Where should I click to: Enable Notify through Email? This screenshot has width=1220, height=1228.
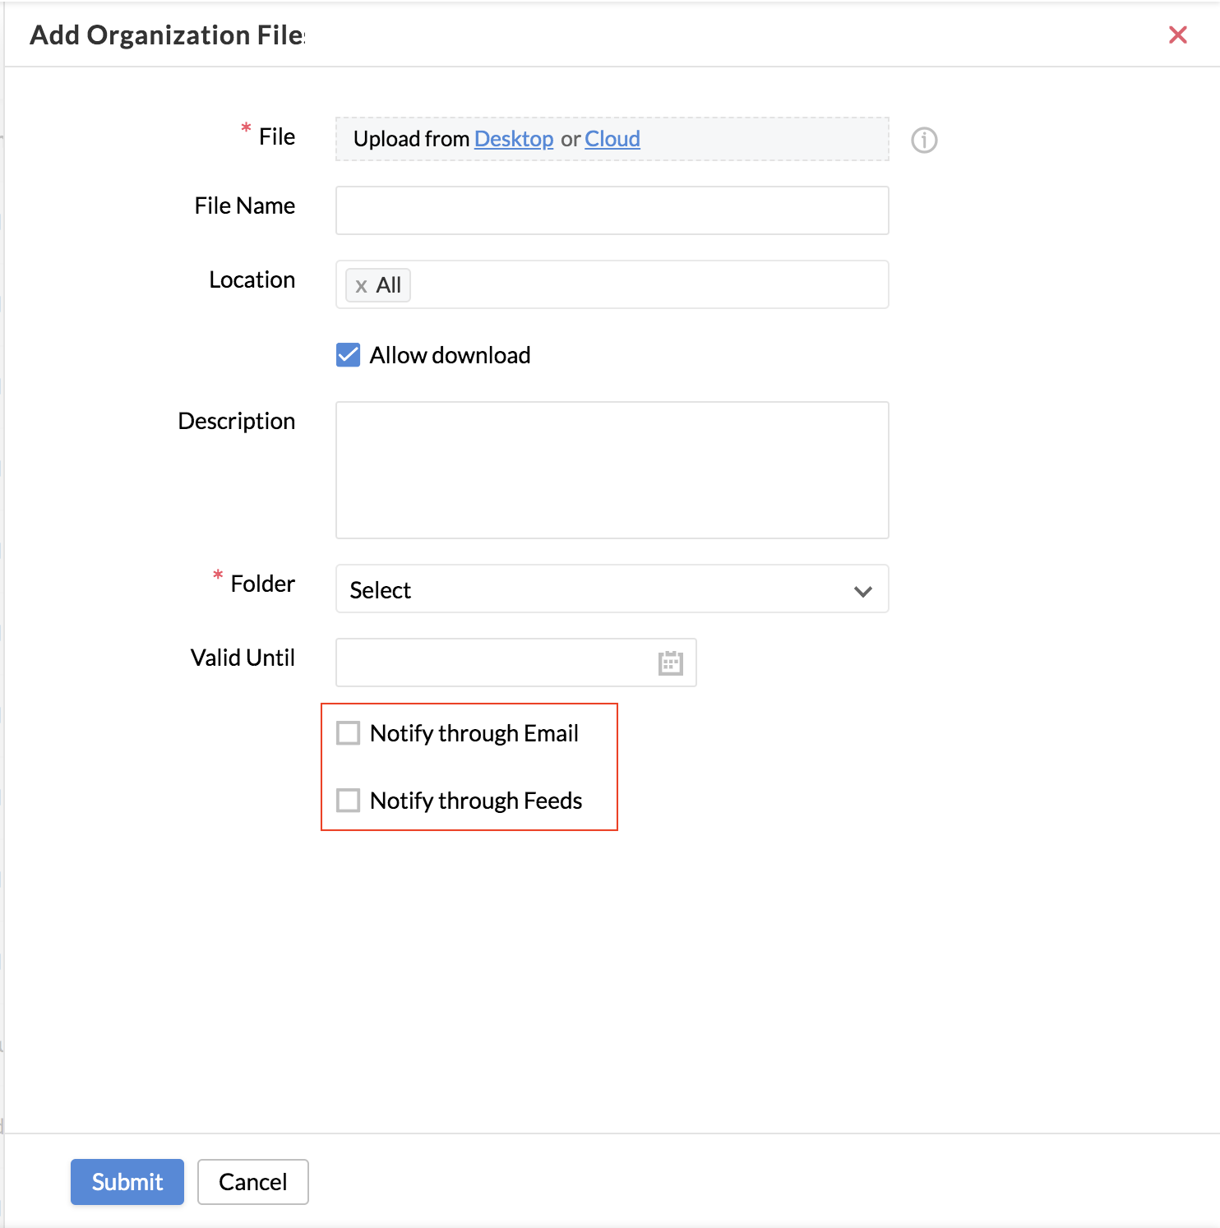pyautogui.click(x=349, y=733)
